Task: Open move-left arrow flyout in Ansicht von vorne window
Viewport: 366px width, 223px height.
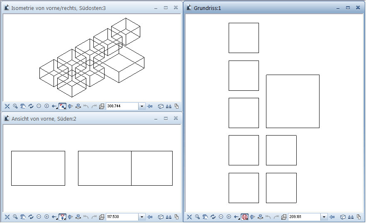Action: pyautogui.click(x=54, y=217)
